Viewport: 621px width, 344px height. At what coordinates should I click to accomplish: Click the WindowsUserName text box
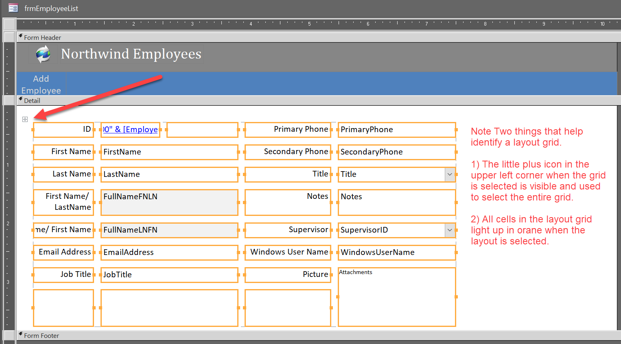397,253
